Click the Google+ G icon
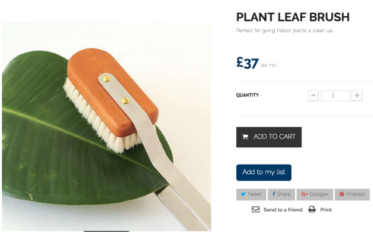Image resolution: width=373 pixels, height=232 pixels. [x=304, y=194]
